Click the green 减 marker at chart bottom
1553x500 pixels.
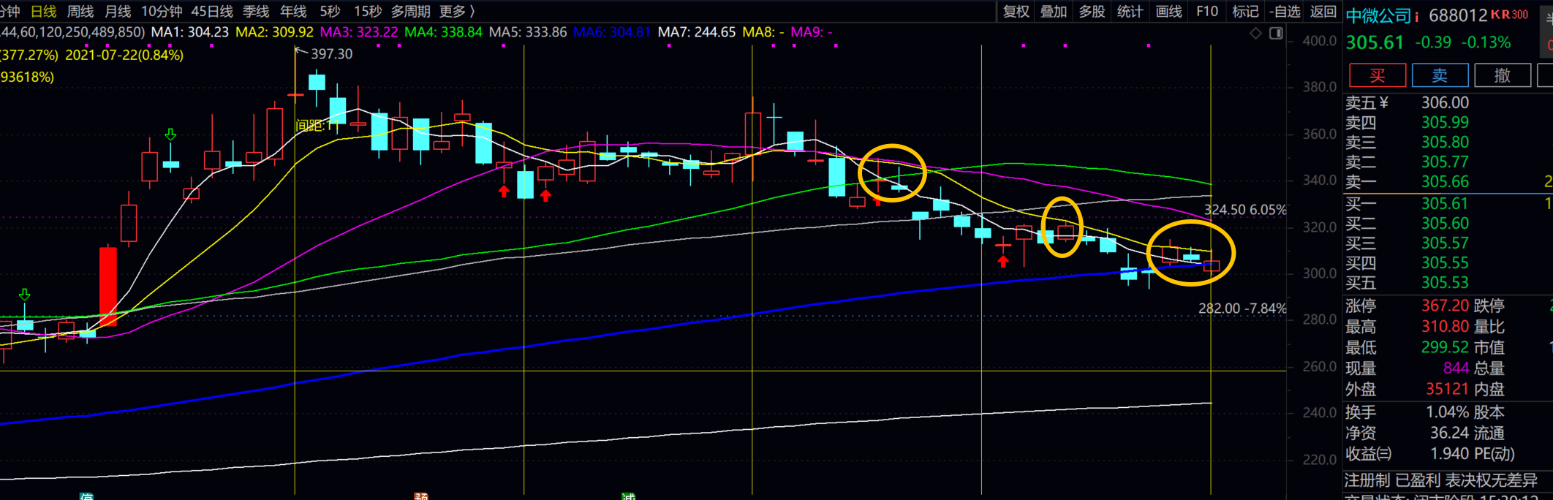[628, 496]
